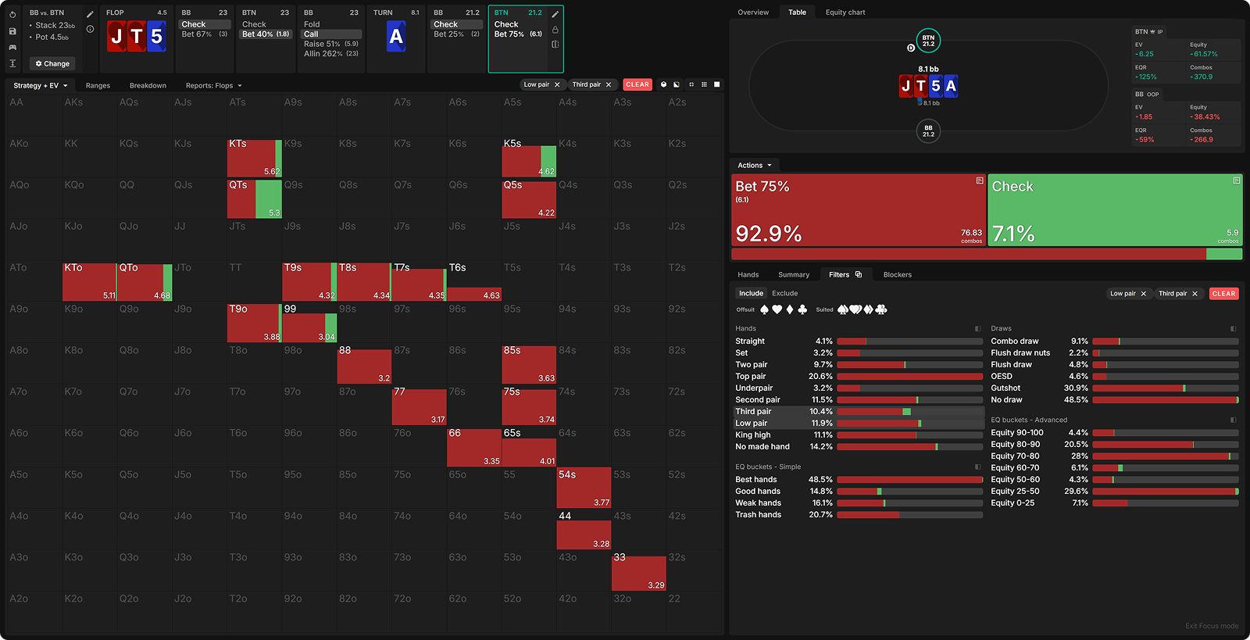Open the Actions dropdown menu

[754, 166]
